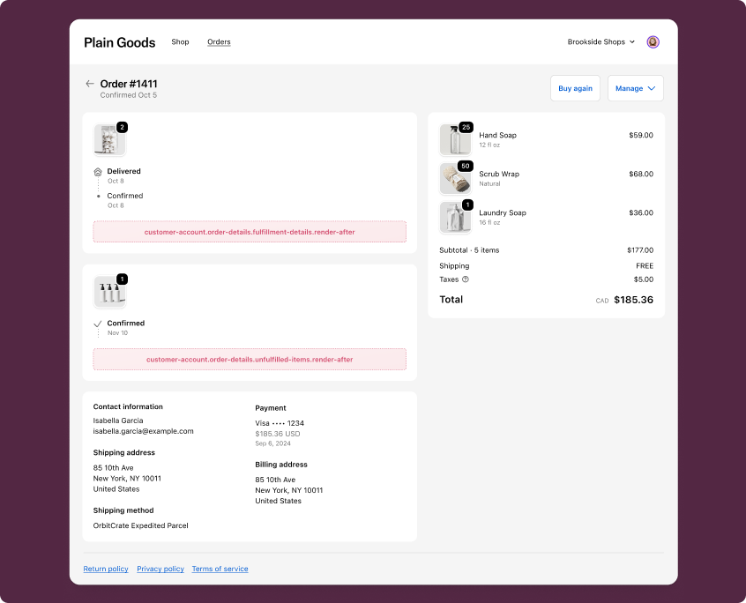Click the Laundry Soap product thumbnail
The height and width of the screenshot is (603, 746).
pos(455,218)
